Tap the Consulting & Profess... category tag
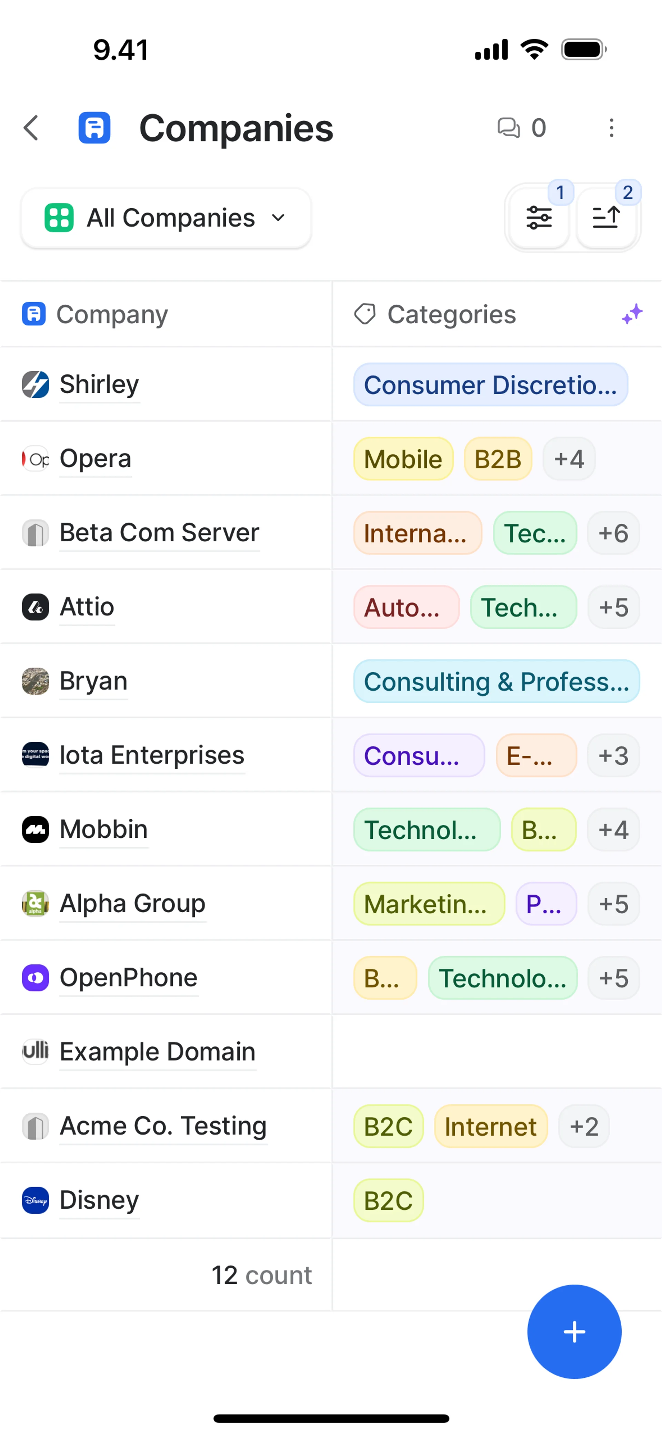The width and height of the screenshot is (662, 1436). pos(496,682)
